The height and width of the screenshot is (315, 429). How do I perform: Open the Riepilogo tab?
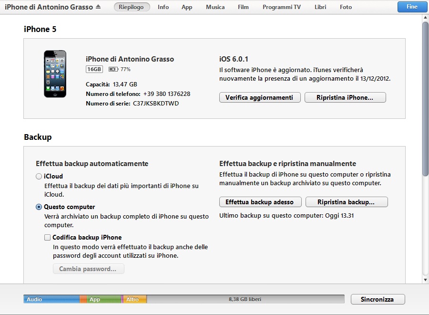132,7
